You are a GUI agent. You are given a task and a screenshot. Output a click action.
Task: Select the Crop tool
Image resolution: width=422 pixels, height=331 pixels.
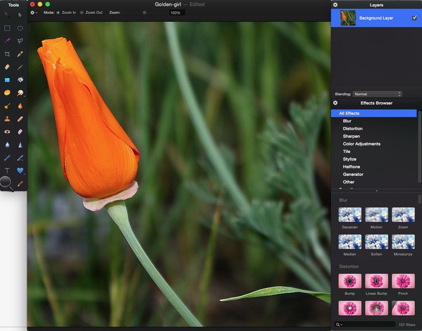click(7, 54)
